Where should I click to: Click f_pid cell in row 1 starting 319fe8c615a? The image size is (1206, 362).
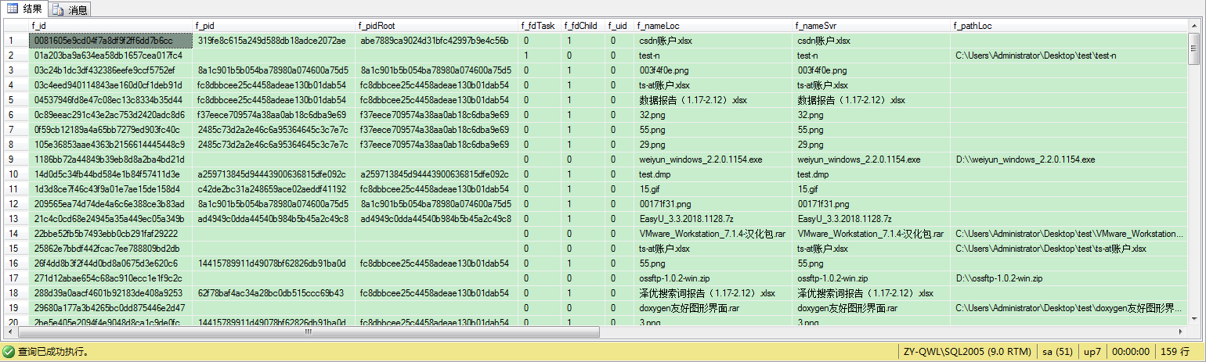tap(274, 40)
